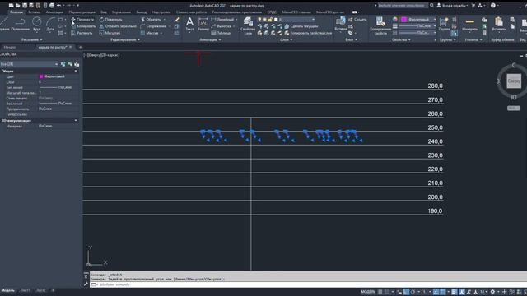Select the Polyline (Полилиния) tool

(x=20, y=24)
